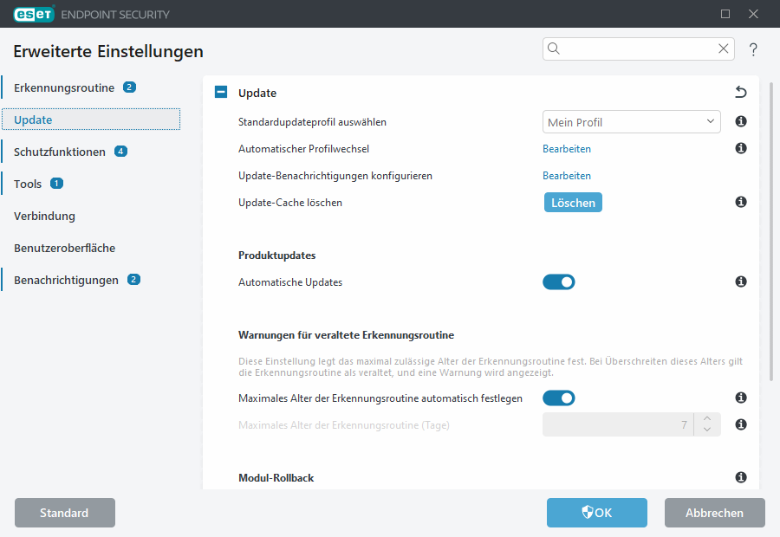The height and width of the screenshot is (537, 780).
Task: Show info for Update-Cache löschen
Action: 741,202
